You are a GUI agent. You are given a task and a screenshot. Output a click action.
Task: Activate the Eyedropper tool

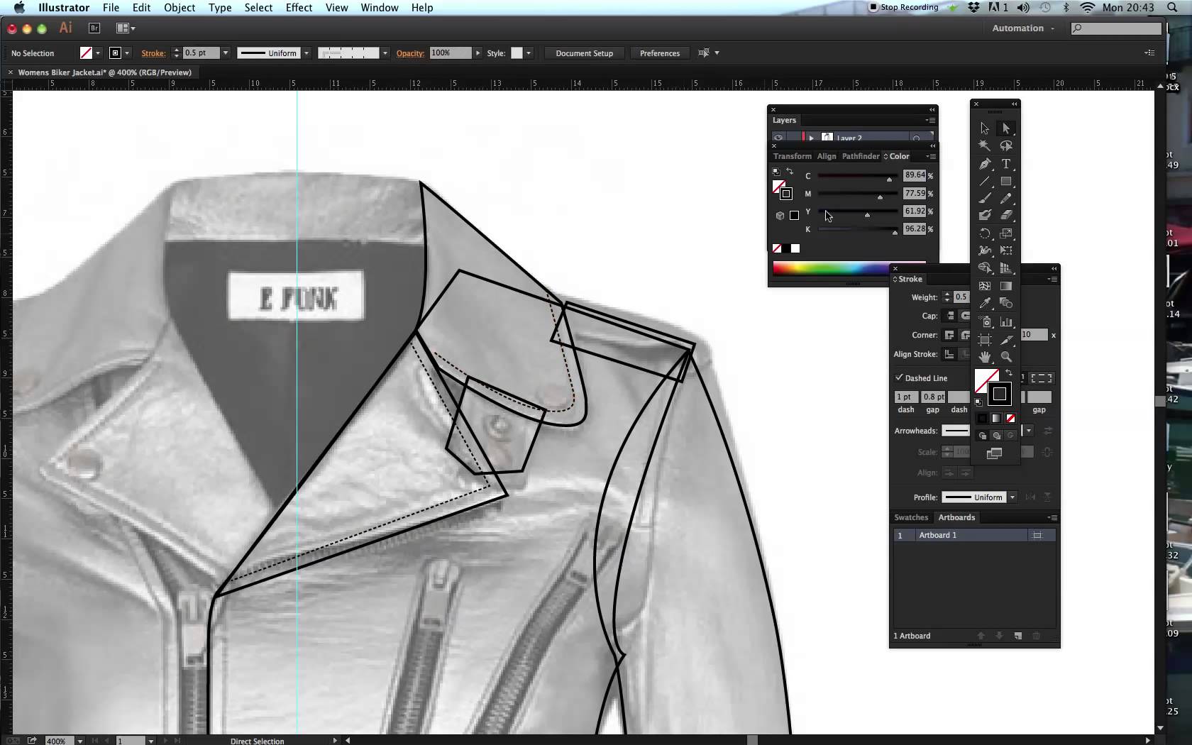pos(985,304)
